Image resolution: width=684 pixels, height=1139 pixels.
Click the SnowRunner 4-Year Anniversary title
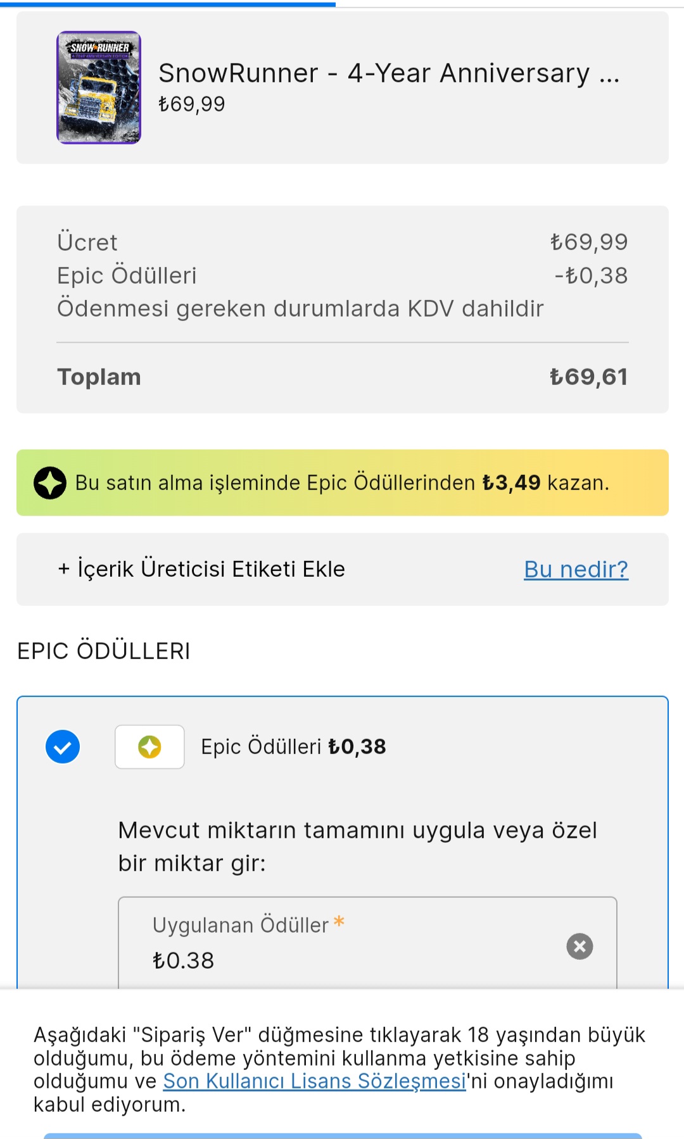click(388, 73)
